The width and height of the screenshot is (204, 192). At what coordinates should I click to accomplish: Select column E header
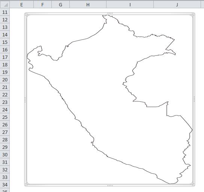(22, 4)
